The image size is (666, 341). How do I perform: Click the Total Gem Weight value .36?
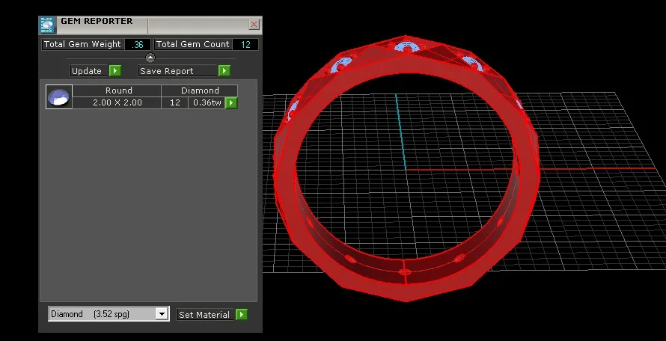tap(138, 45)
